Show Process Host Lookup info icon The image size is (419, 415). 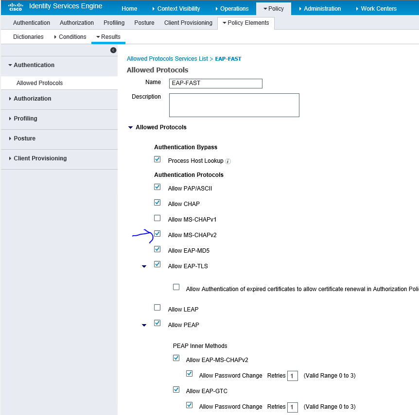[228, 161]
